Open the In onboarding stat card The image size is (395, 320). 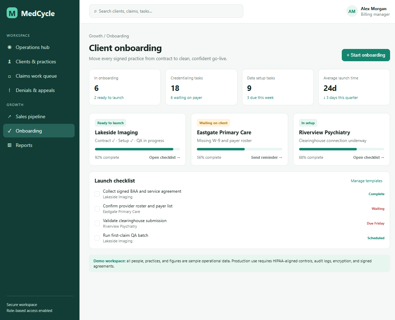[125, 87]
